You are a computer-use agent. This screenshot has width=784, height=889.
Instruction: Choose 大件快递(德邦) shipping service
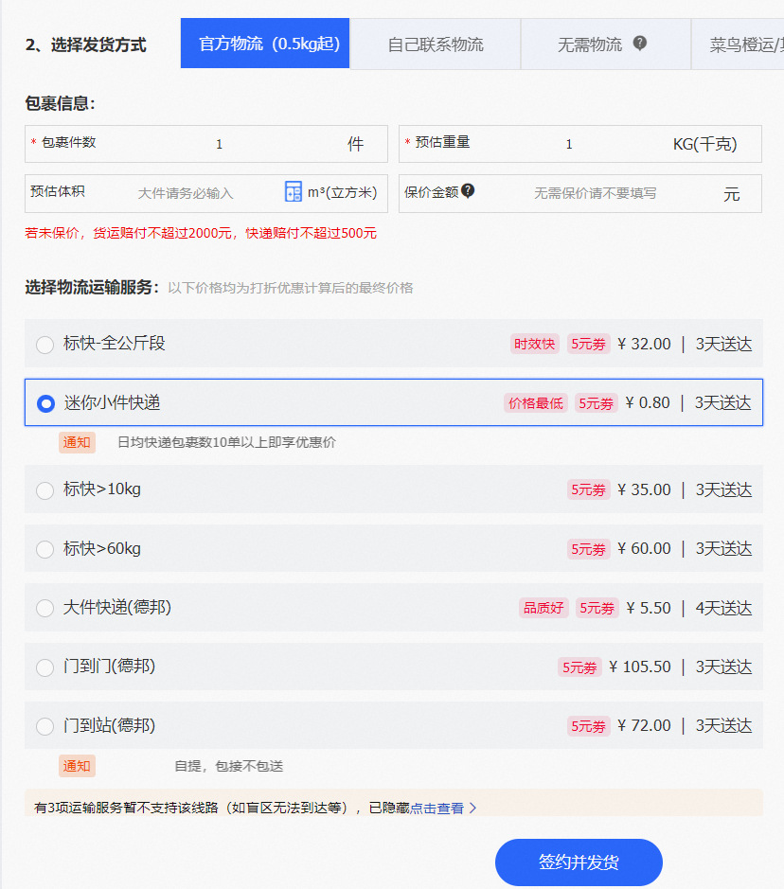[x=45, y=609]
